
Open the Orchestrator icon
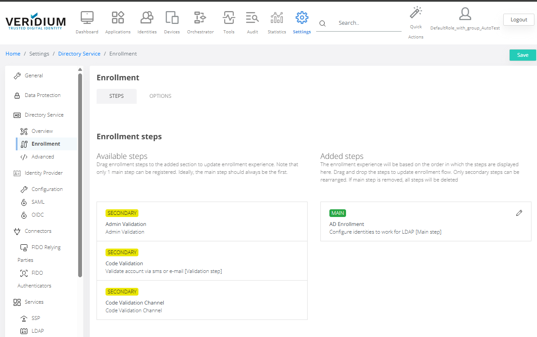click(x=200, y=18)
